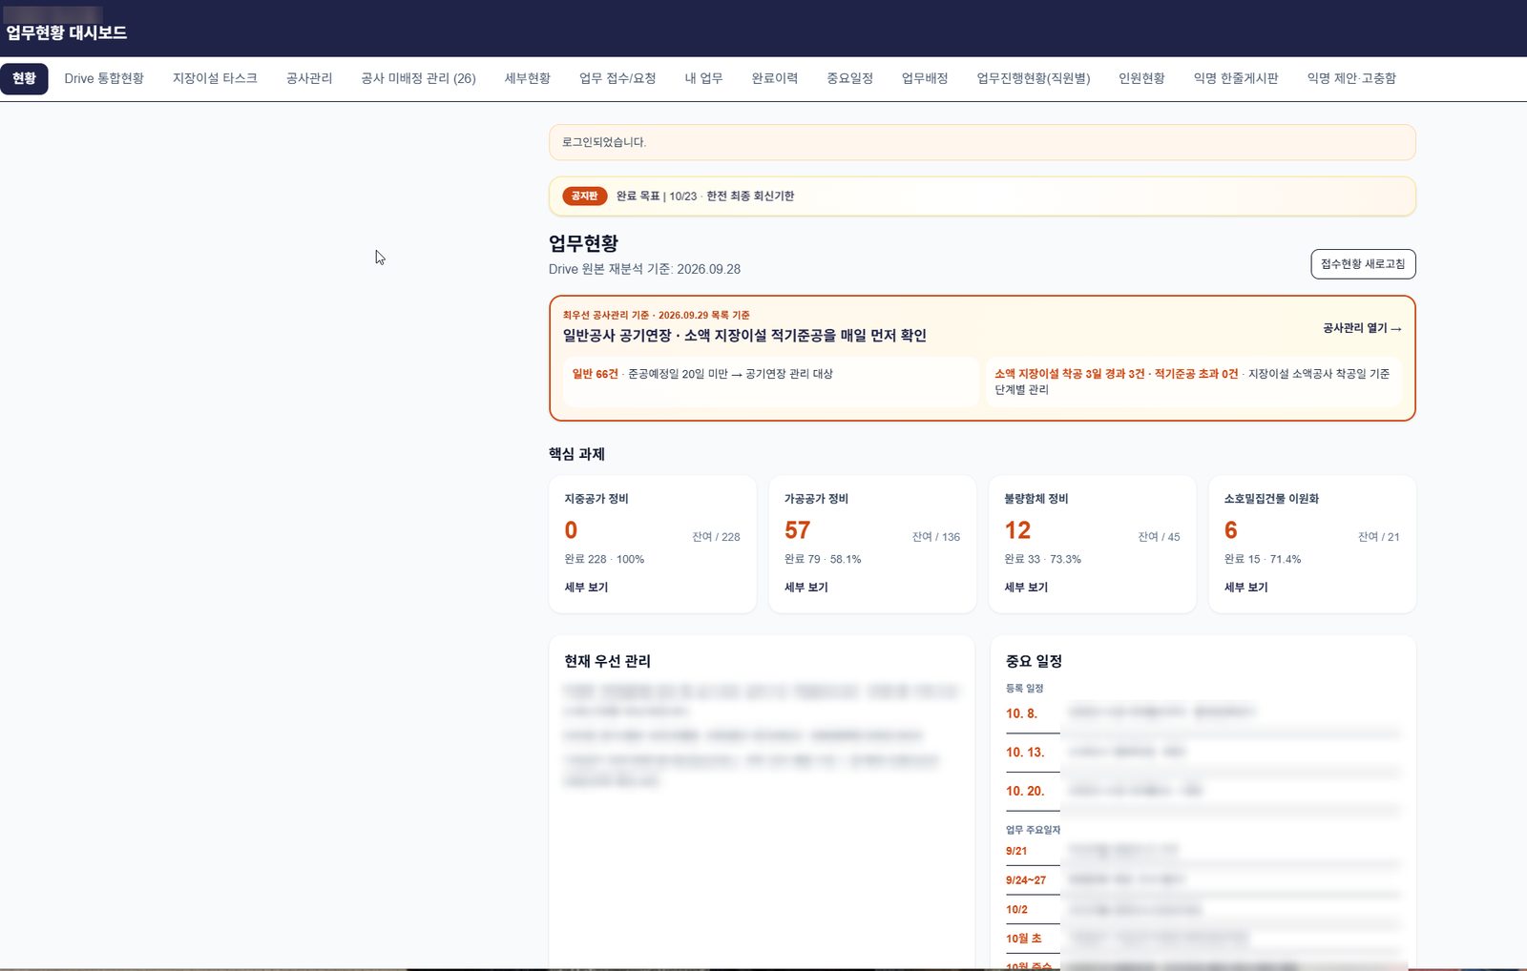Screen dimensions: 1527x971
Task: Click the 10. 13. schedule entry
Action: click(1203, 753)
